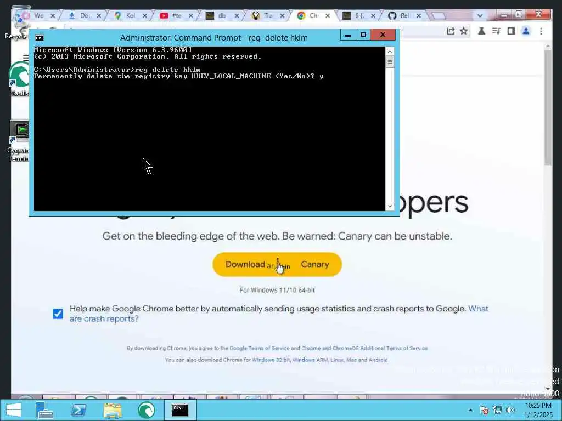Close the YouTube tab
The image size is (562, 421).
(190, 16)
